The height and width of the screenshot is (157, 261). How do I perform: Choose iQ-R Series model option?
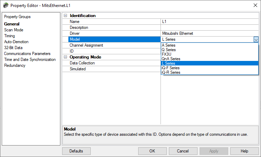(210, 72)
